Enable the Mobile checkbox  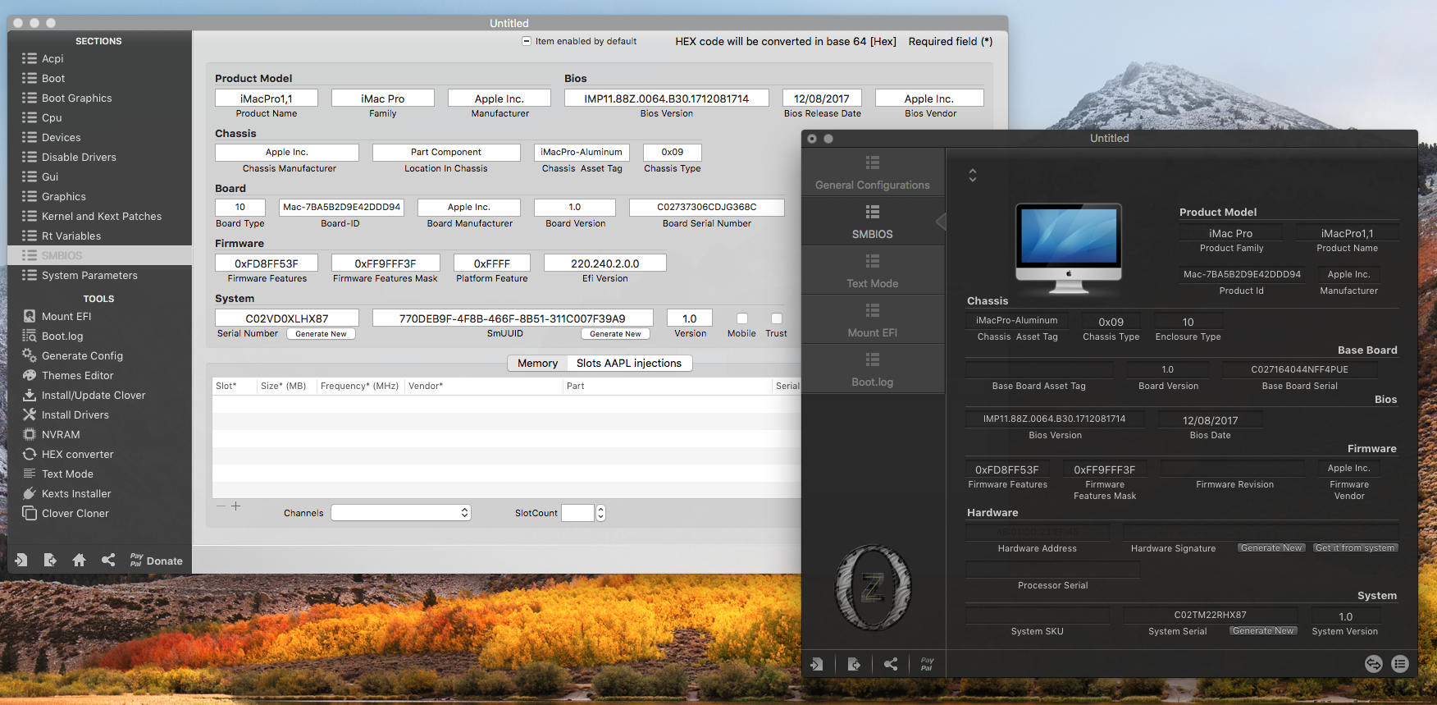coord(741,318)
